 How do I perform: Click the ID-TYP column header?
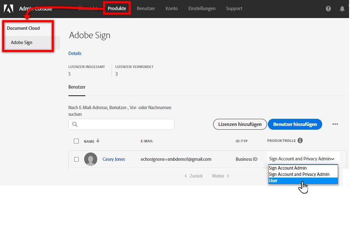[x=241, y=141]
